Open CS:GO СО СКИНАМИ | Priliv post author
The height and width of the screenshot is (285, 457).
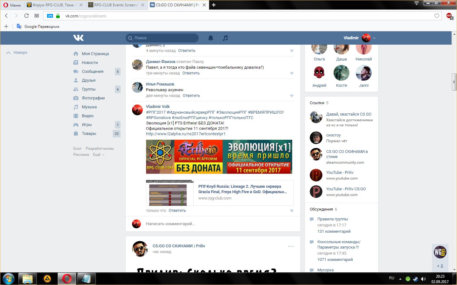179,246
